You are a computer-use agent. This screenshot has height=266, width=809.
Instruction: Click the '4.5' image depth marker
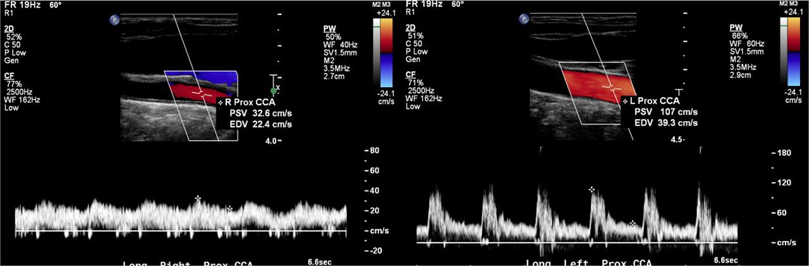[677, 140]
